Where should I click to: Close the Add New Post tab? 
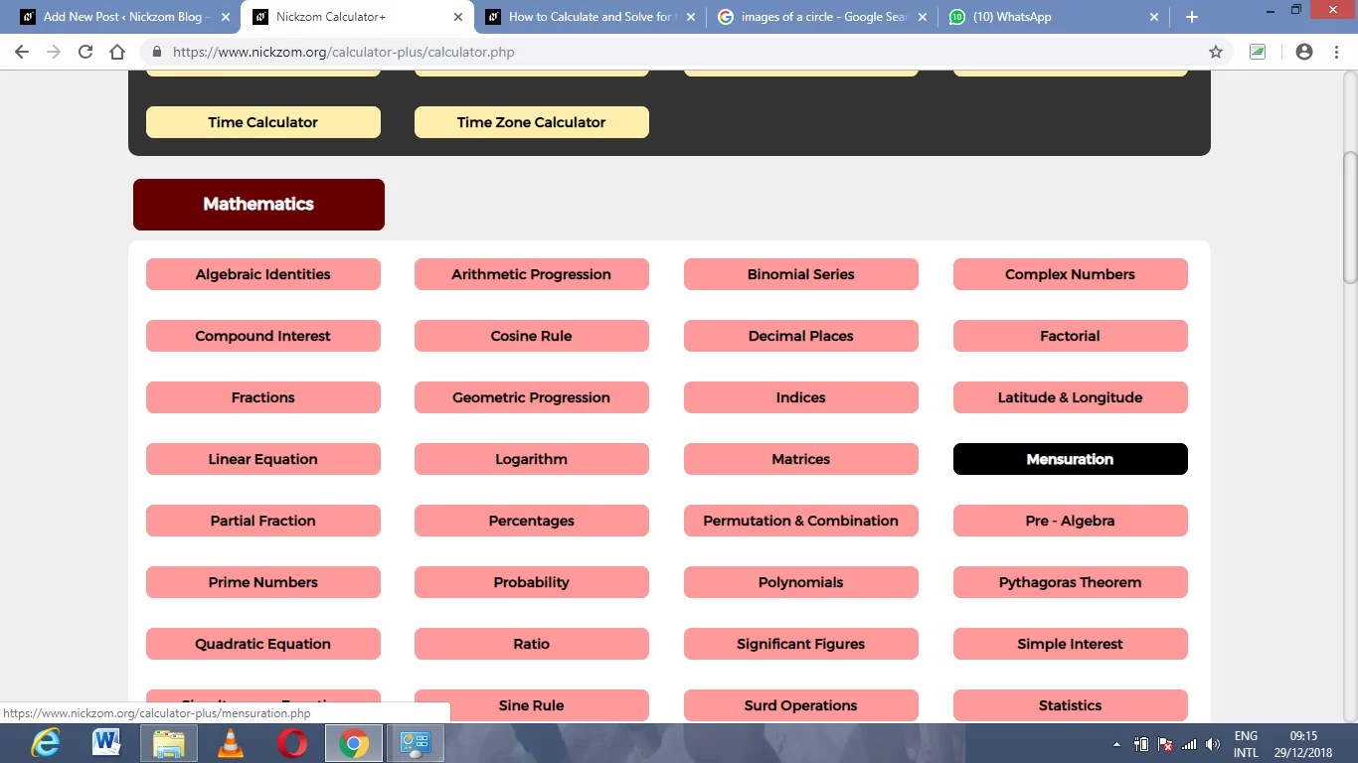(x=226, y=17)
